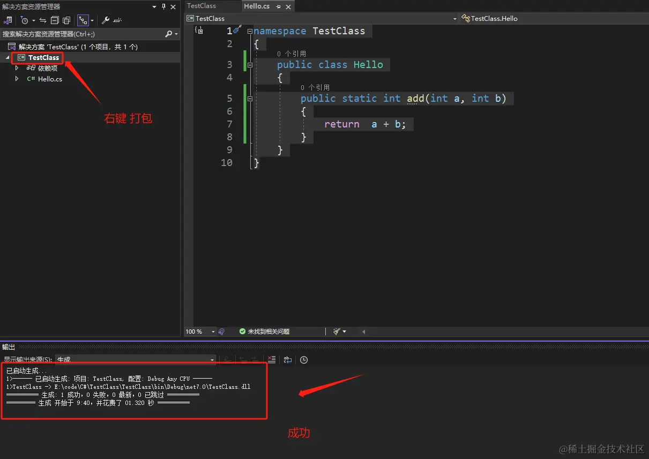Image resolution: width=649 pixels, height=459 pixels.
Task: Click the IntelliCode health icon beside zoom
Action: (x=221, y=332)
